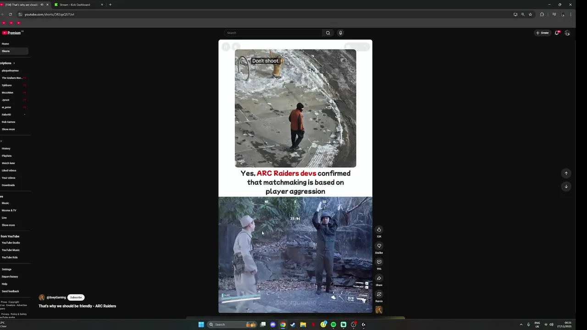Image resolution: width=587 pixels, height=330 pixels.
Task: Remix this Short
Action: [x=379, y=294]
